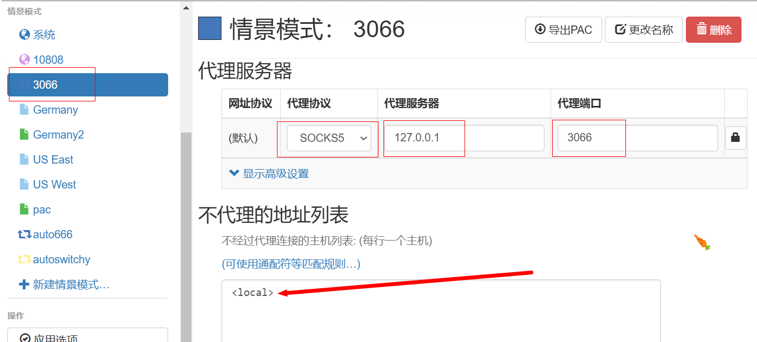The height and width of the screenshot is (342, 757).
Task: Click the blue profile color swatch
Action: coord(210,29)
